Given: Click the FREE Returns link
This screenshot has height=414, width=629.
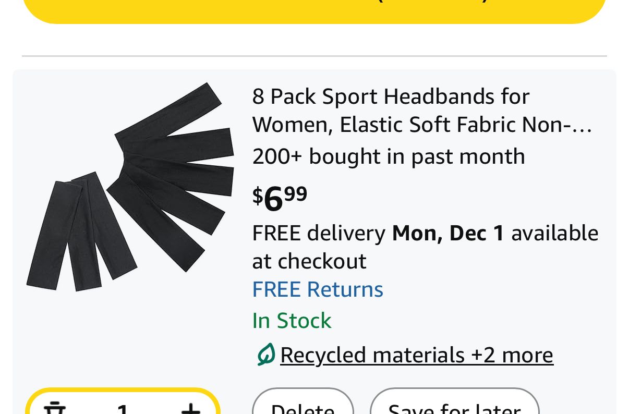Looking at the screenshot, I should tap(318, 289).
